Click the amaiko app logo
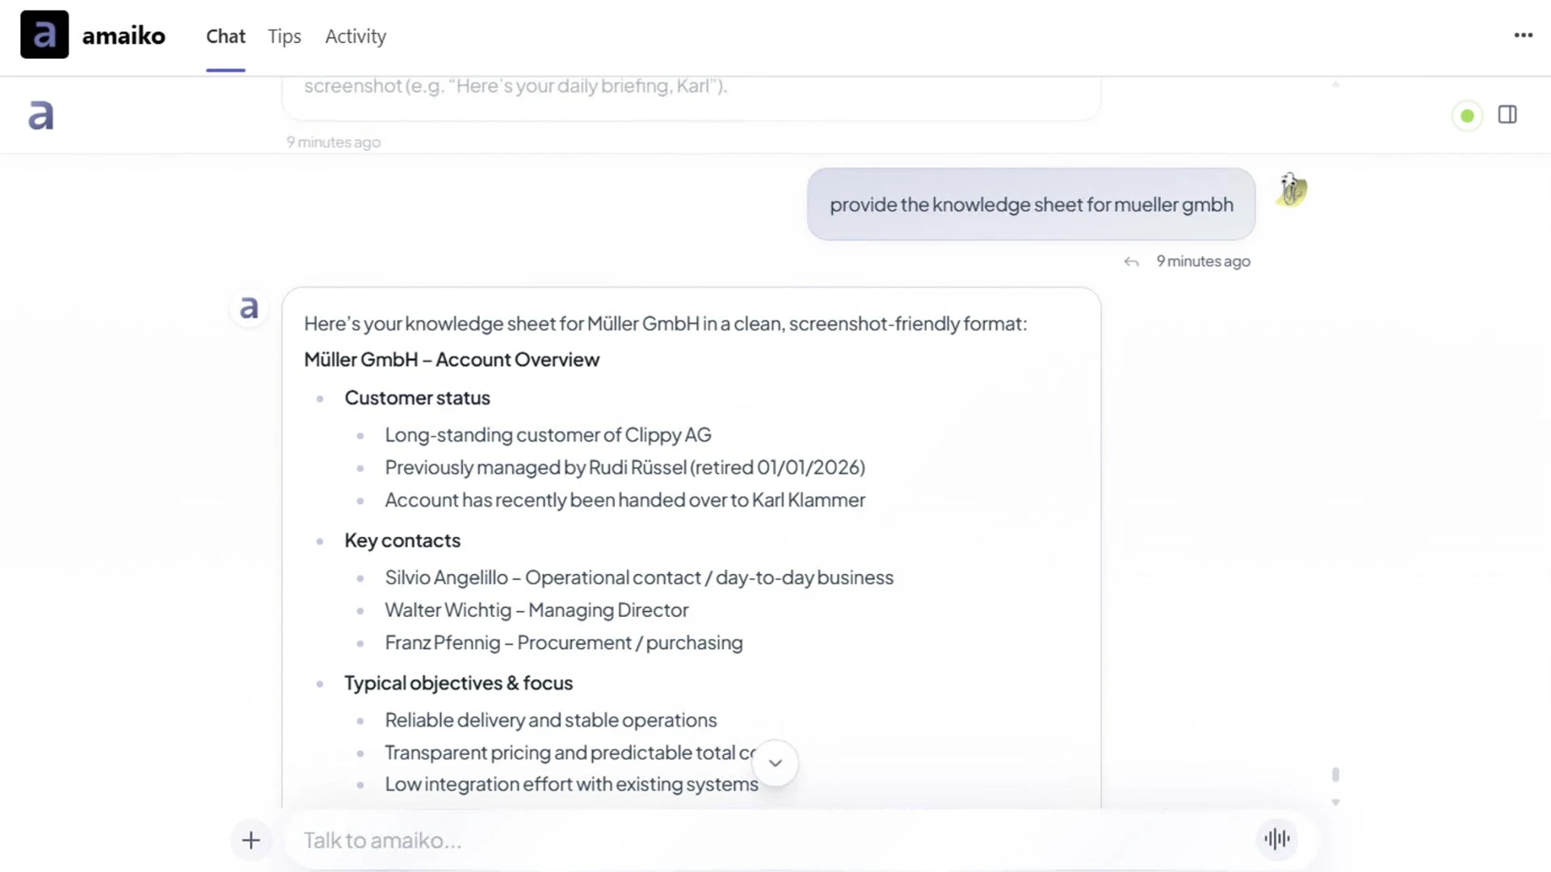The width and height of the screenshot is (1551, 872). [x=44, y=35]
